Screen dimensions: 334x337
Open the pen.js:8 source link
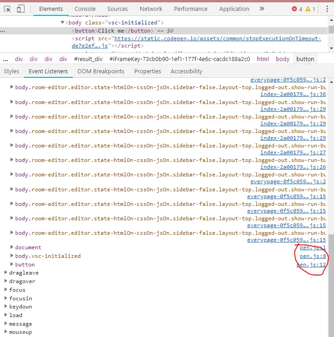click(313, 256)
